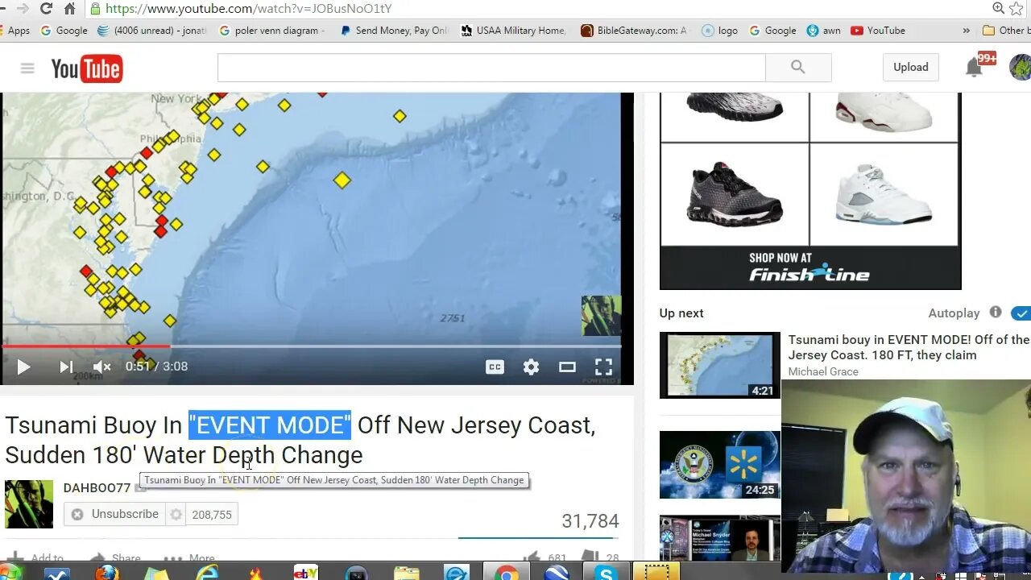The width and height of the screenshot is (1031, 580).
Task: Open DAHBOO77 channel name
Action: pos(97,488)
